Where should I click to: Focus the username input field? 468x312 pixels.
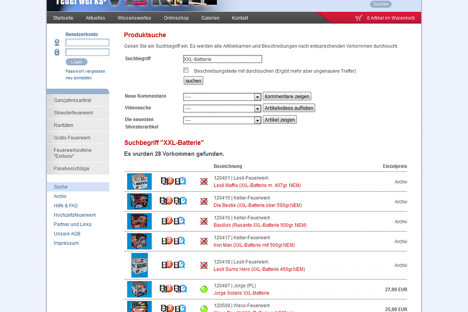(x=87, y=42)
